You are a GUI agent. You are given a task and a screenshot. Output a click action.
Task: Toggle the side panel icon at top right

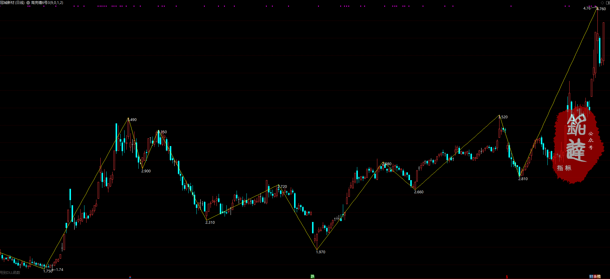(x=607, y=3)
